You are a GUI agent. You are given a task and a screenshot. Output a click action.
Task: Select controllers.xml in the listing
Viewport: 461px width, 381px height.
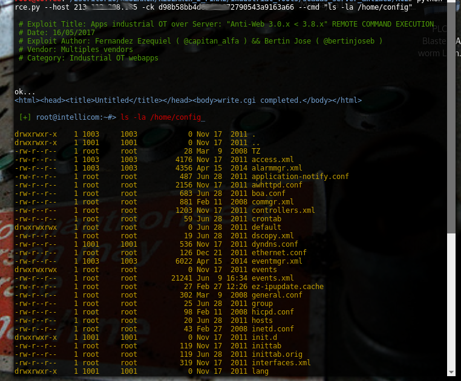pos(283,210)
